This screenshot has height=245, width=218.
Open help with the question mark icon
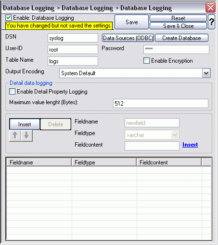coord(212,22)
